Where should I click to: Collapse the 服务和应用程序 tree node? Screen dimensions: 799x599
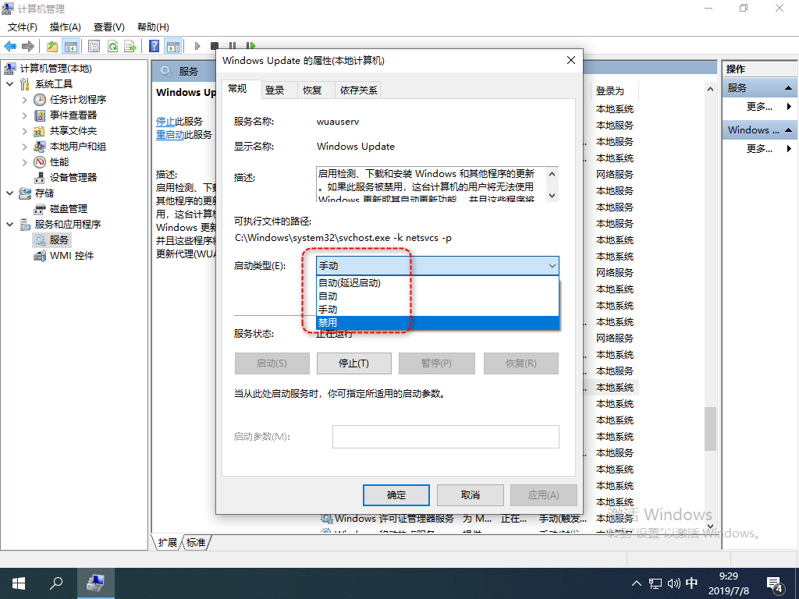point(9,225)
